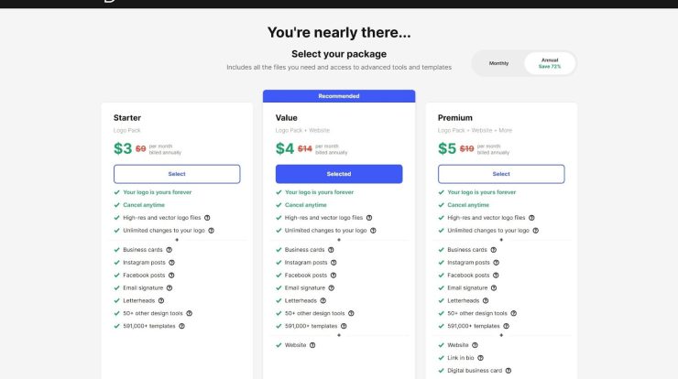This screenshot has height=379, width=678.
Task: Click help icon beside Premium Letterheads
Action: 485,300
